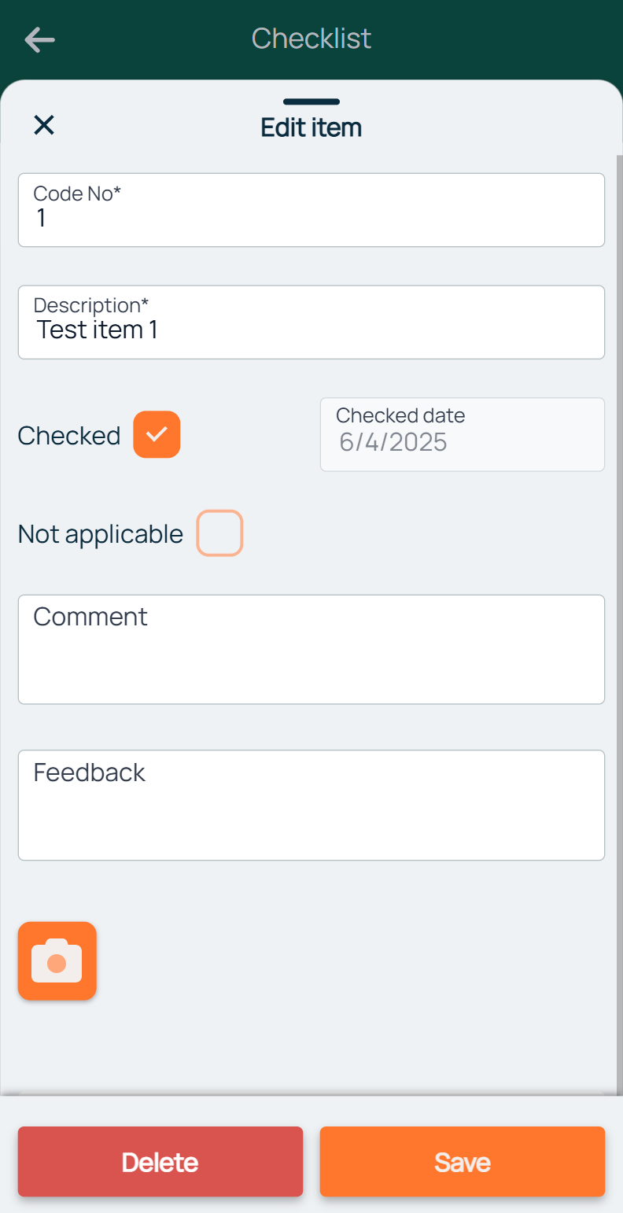623x1213 pixels.
Task: Click the Feedback text area
Action: point(311,806)
